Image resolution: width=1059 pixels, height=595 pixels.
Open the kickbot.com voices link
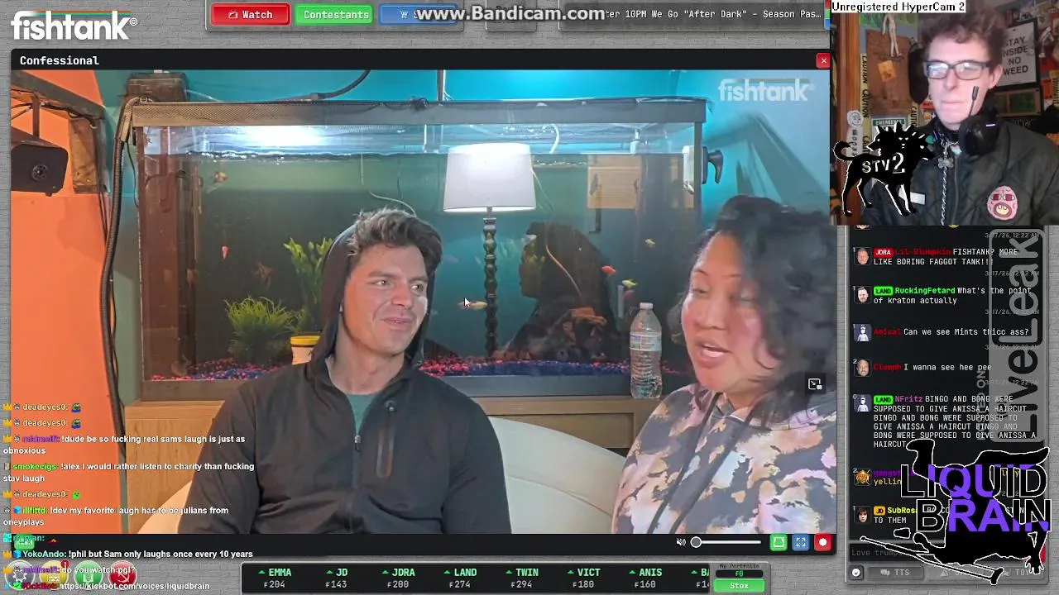132,586
